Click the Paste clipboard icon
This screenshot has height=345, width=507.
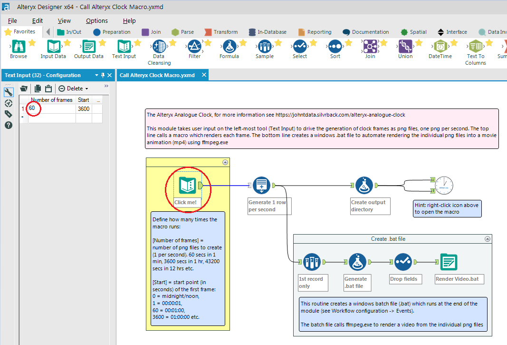pos(48,89)
